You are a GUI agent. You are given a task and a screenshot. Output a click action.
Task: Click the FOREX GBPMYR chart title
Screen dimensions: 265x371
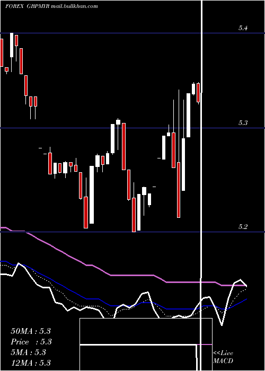tap(27, 6)
